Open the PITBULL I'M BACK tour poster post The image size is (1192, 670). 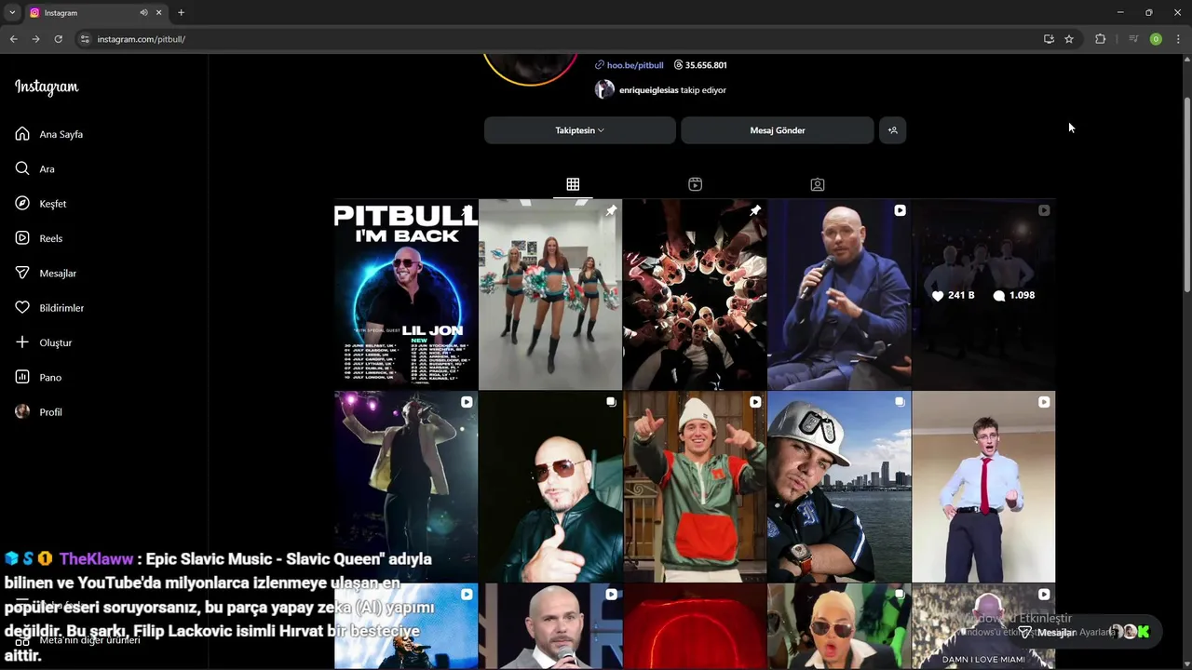[x=406, y=294]
